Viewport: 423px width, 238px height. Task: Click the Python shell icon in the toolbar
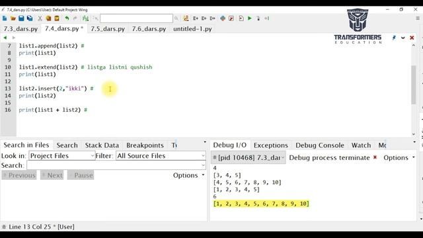tap(223, 19)
